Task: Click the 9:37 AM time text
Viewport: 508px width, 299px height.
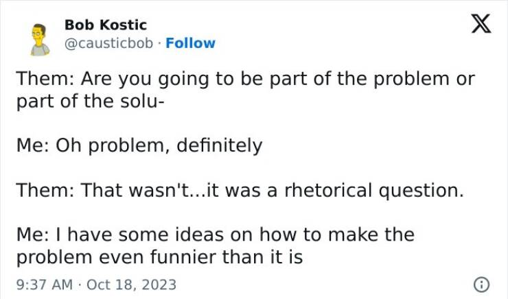Action: (45, 285)
